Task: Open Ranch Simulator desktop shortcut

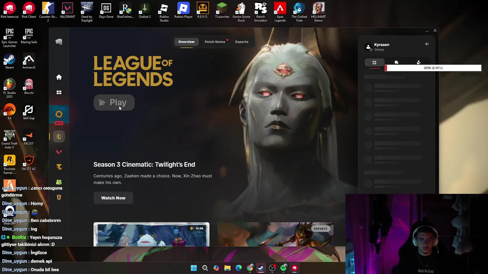Action: point(260,12)
